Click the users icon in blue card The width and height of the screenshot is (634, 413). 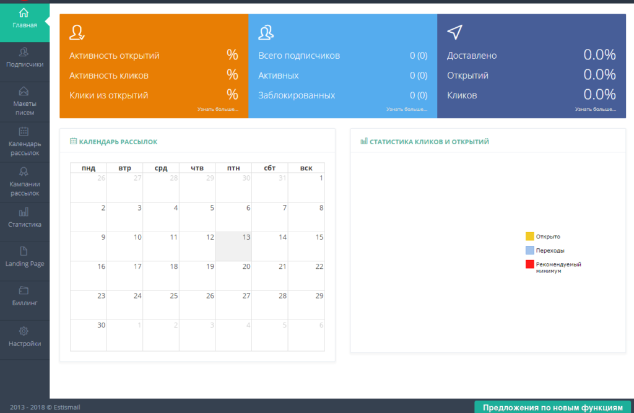[x=266, y=32]
